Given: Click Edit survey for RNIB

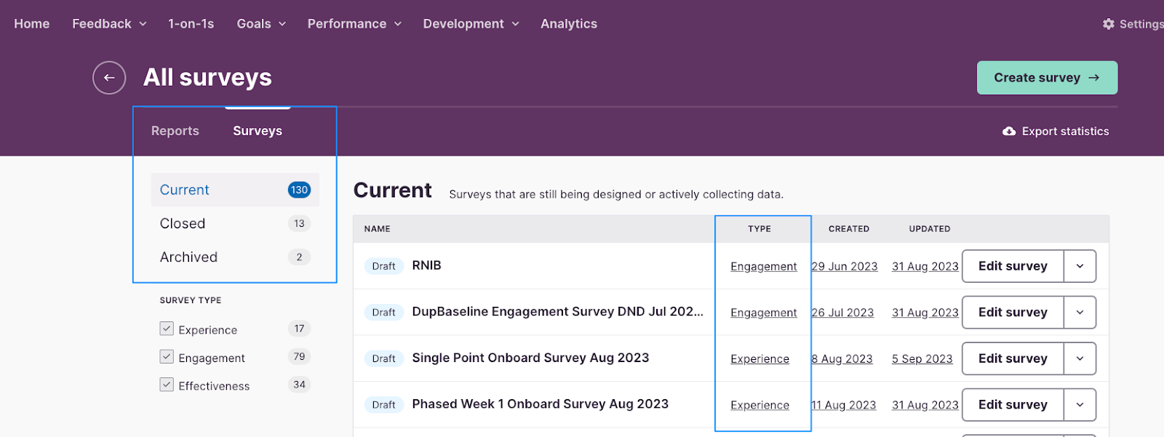Looking at the screenshot, I should pyautogui.click(x=1013, y=266).
